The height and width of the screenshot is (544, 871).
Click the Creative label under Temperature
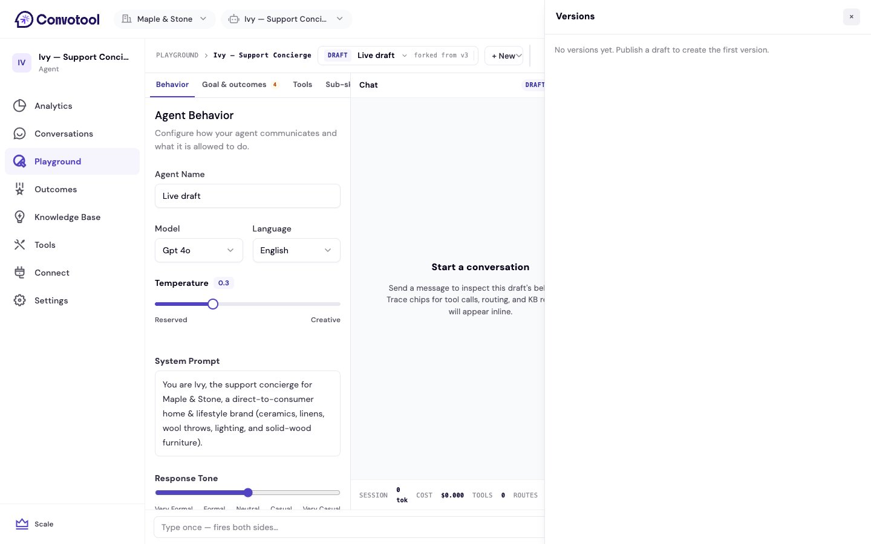(325, 320)
